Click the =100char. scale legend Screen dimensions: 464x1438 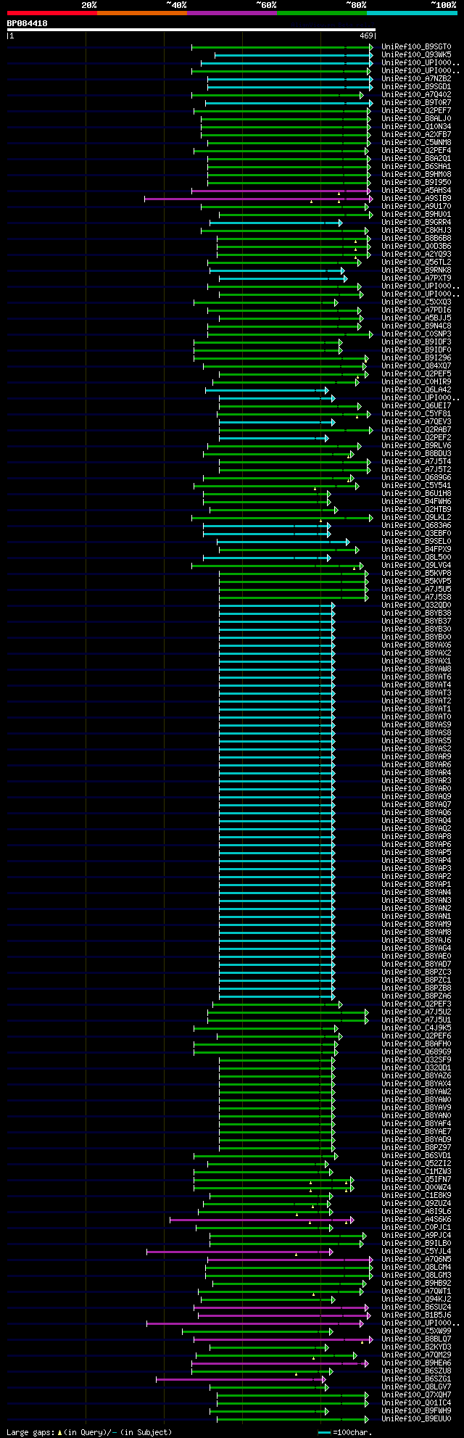(345, 1432)
